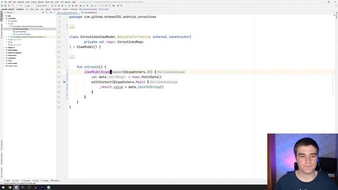338x190 pixels.
Task: Open Build Variants side tab
Action: (x=2, y=158)
